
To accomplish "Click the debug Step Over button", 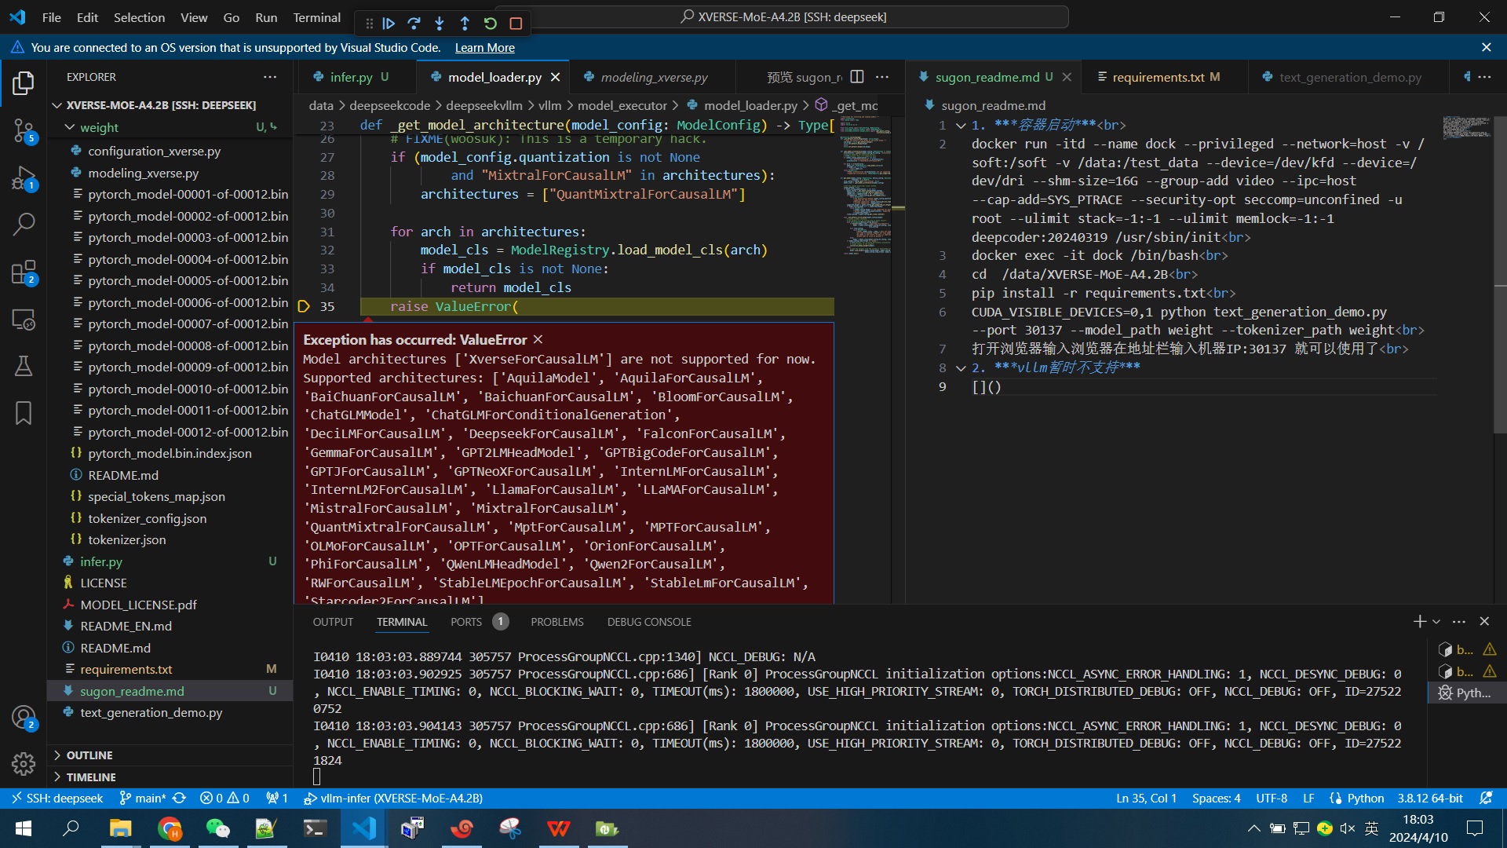I will point(414,24).
